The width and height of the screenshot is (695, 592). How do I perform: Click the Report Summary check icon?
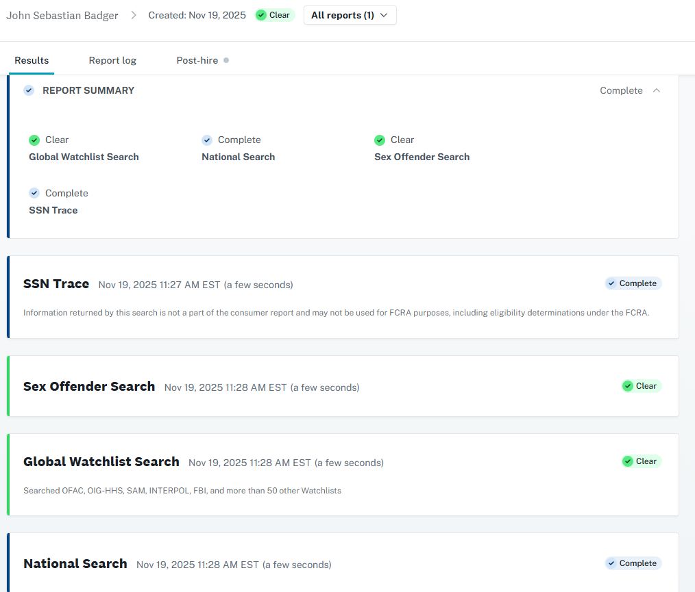tap(29, 90)
